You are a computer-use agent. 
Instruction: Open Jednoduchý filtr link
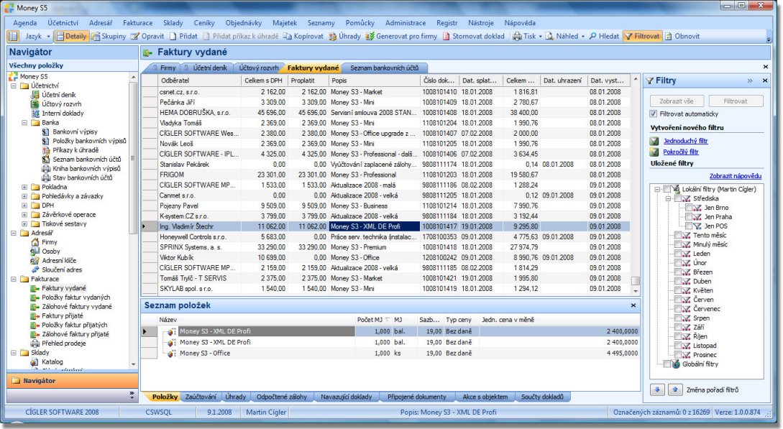[x=685, y=141]
